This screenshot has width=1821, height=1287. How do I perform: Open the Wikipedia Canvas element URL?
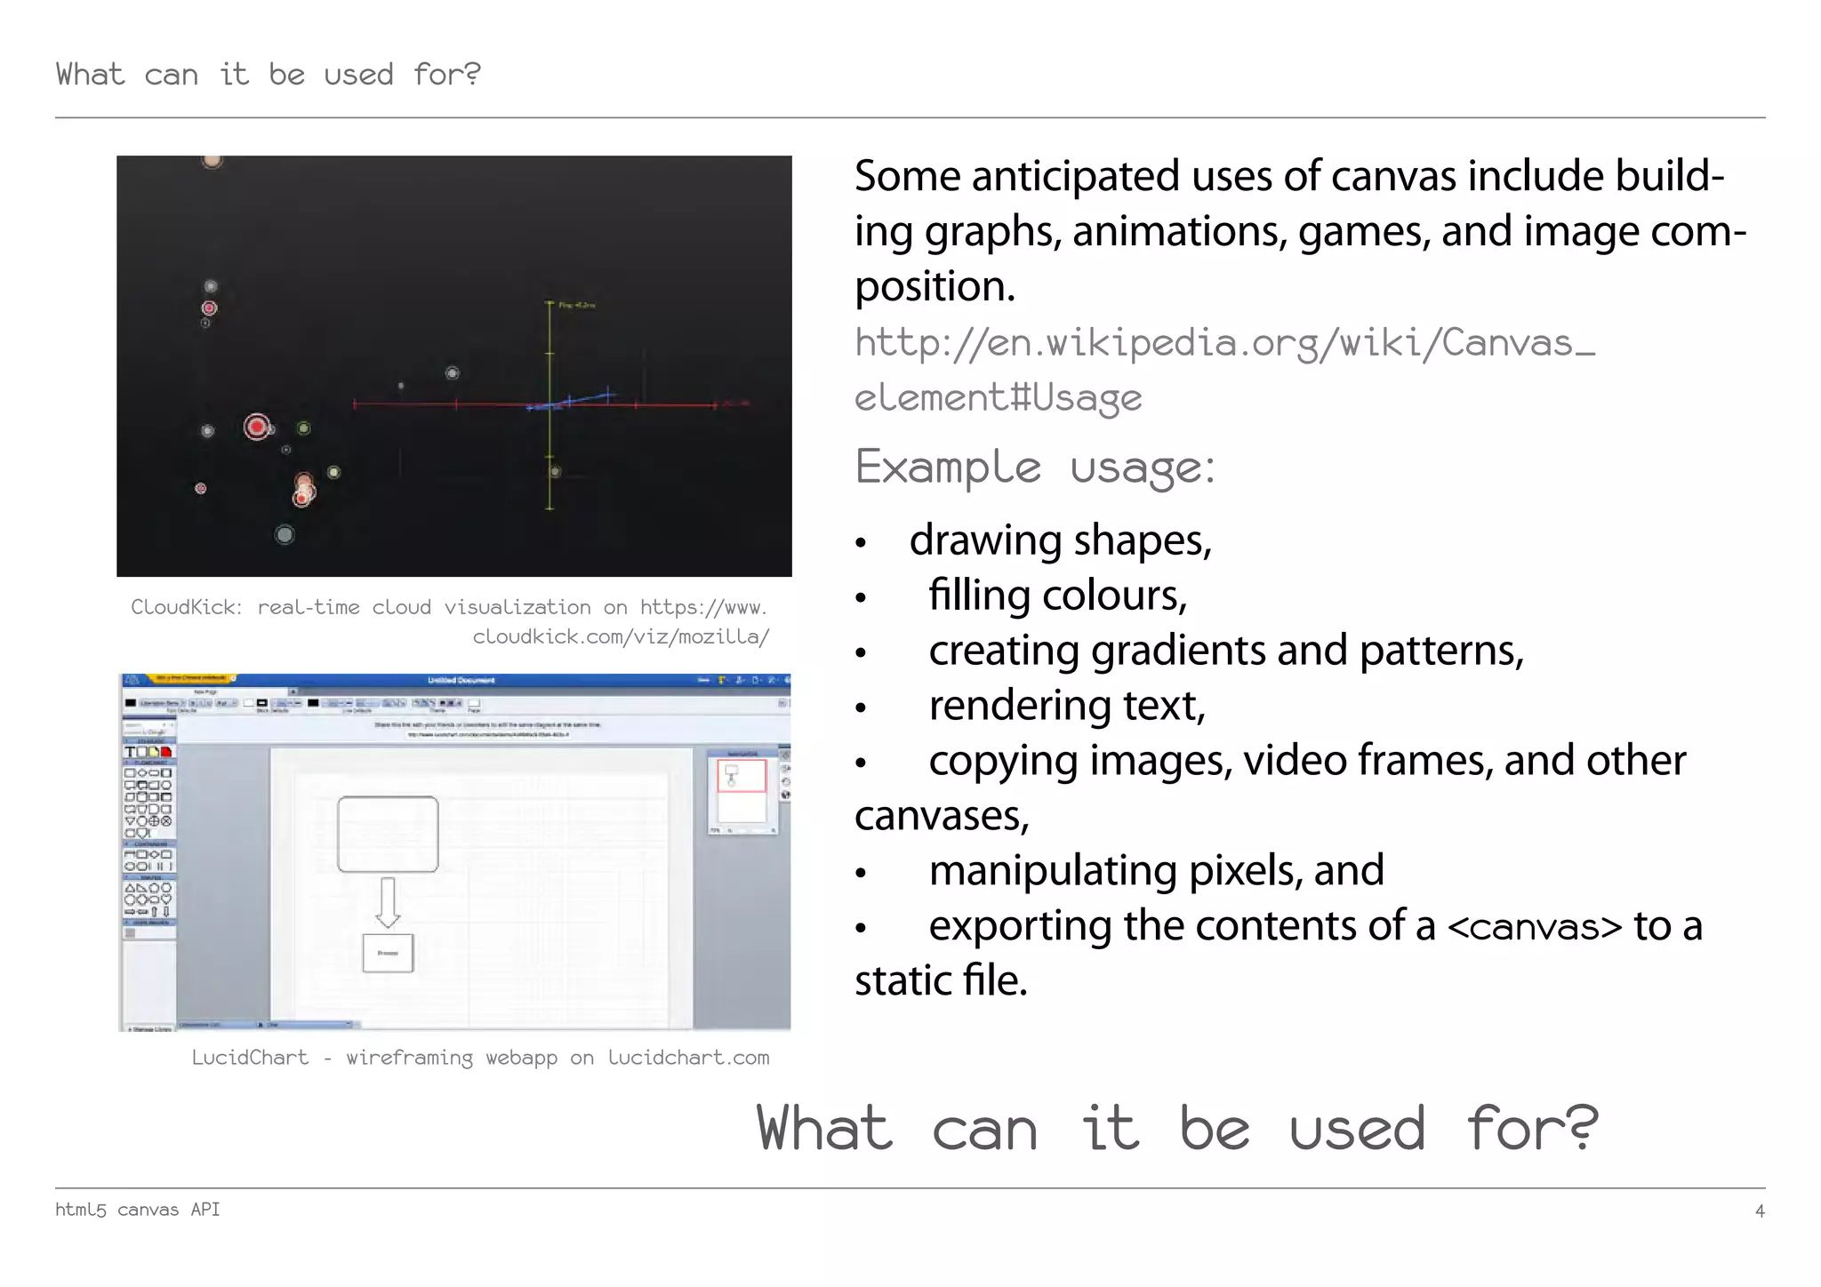pos(1223,345)
